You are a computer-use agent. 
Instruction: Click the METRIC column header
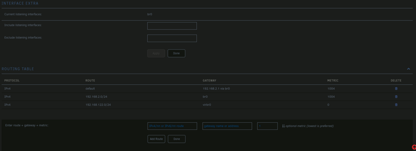point(333,80)
